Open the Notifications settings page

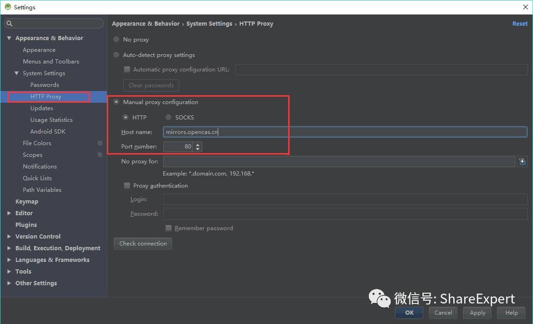[40, 166]
